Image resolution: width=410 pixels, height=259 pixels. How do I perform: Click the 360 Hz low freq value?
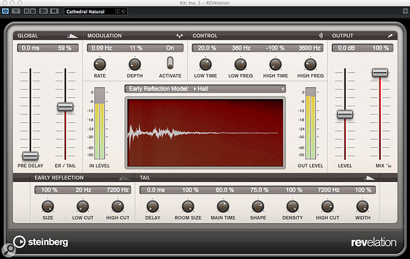click(x=241, y=48)
